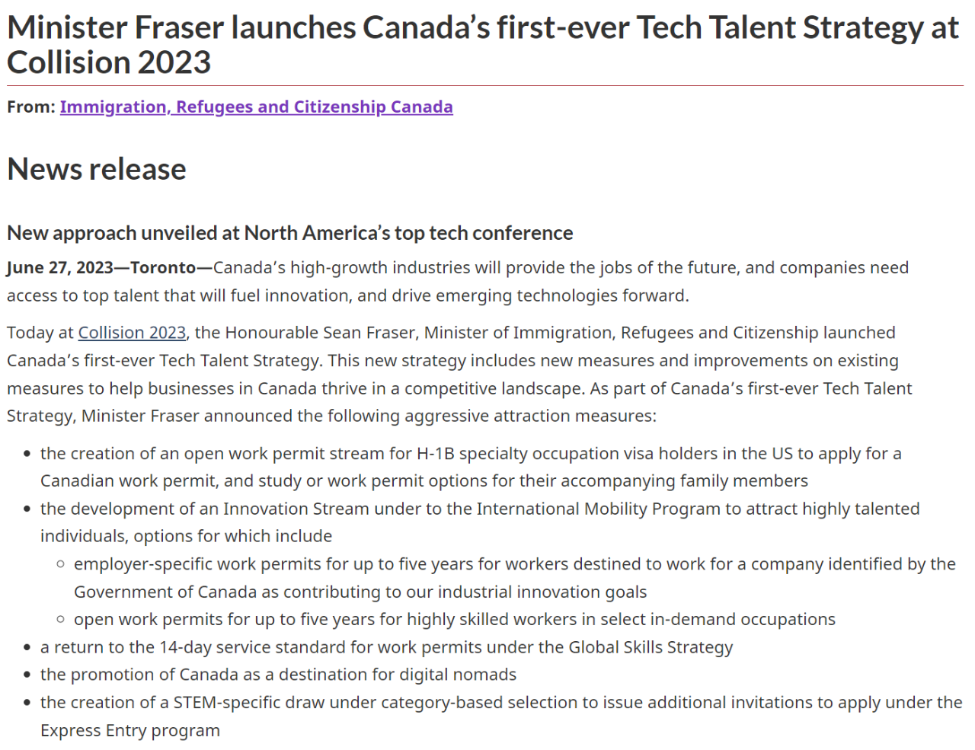Click the main page title about Minister Fraser
This screenshot has width=975, height=750.
click(x=481, y=45)
